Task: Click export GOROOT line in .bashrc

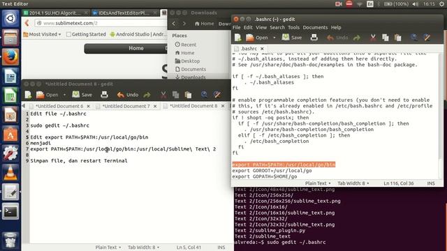Action: tap(272, 170)
